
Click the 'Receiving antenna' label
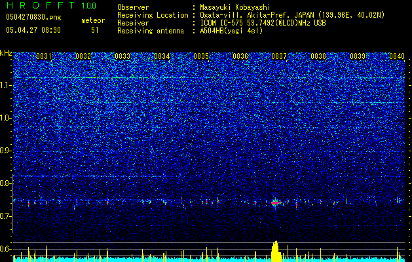click(x=151, y=31)
